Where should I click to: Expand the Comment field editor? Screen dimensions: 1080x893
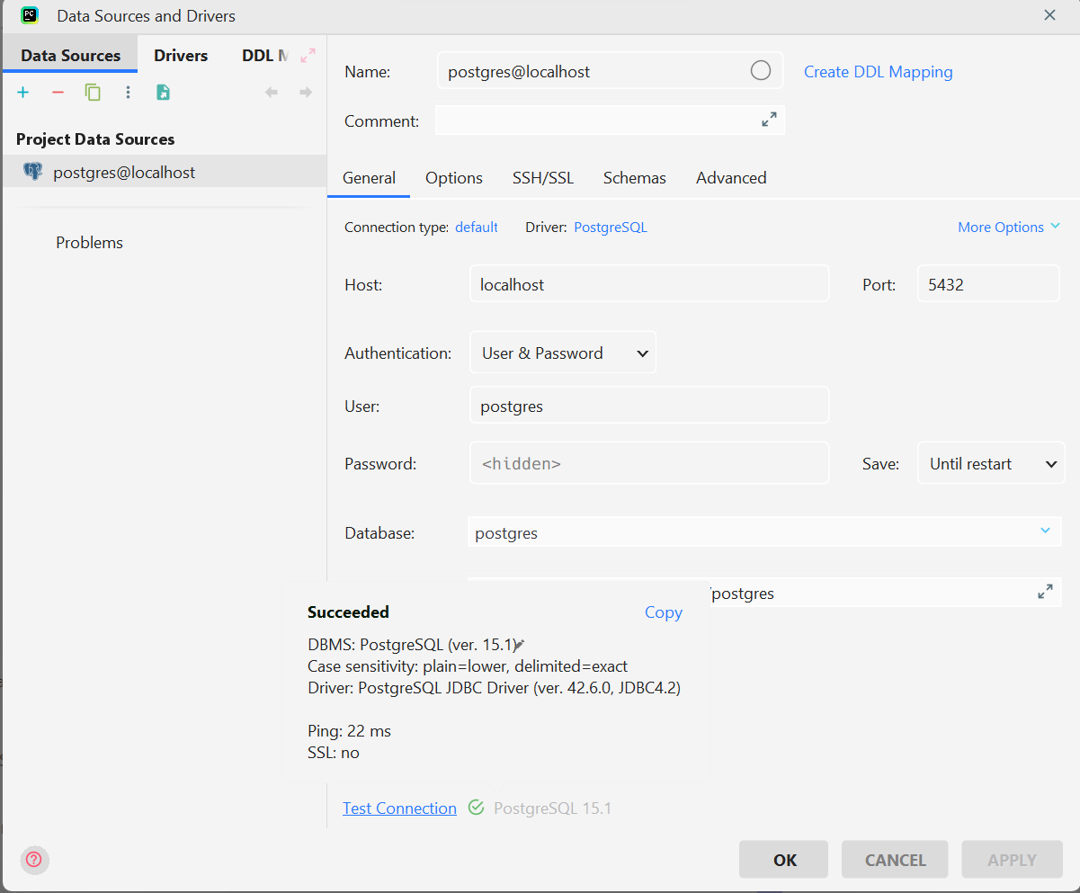tap(769, 120)
